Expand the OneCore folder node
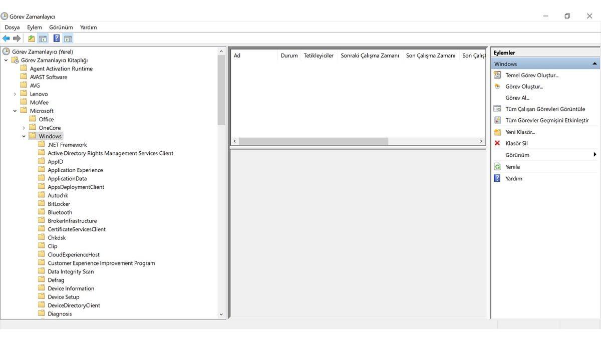This screenshot has width=601, height=338. pyautogui.click(x=24, y=128)
